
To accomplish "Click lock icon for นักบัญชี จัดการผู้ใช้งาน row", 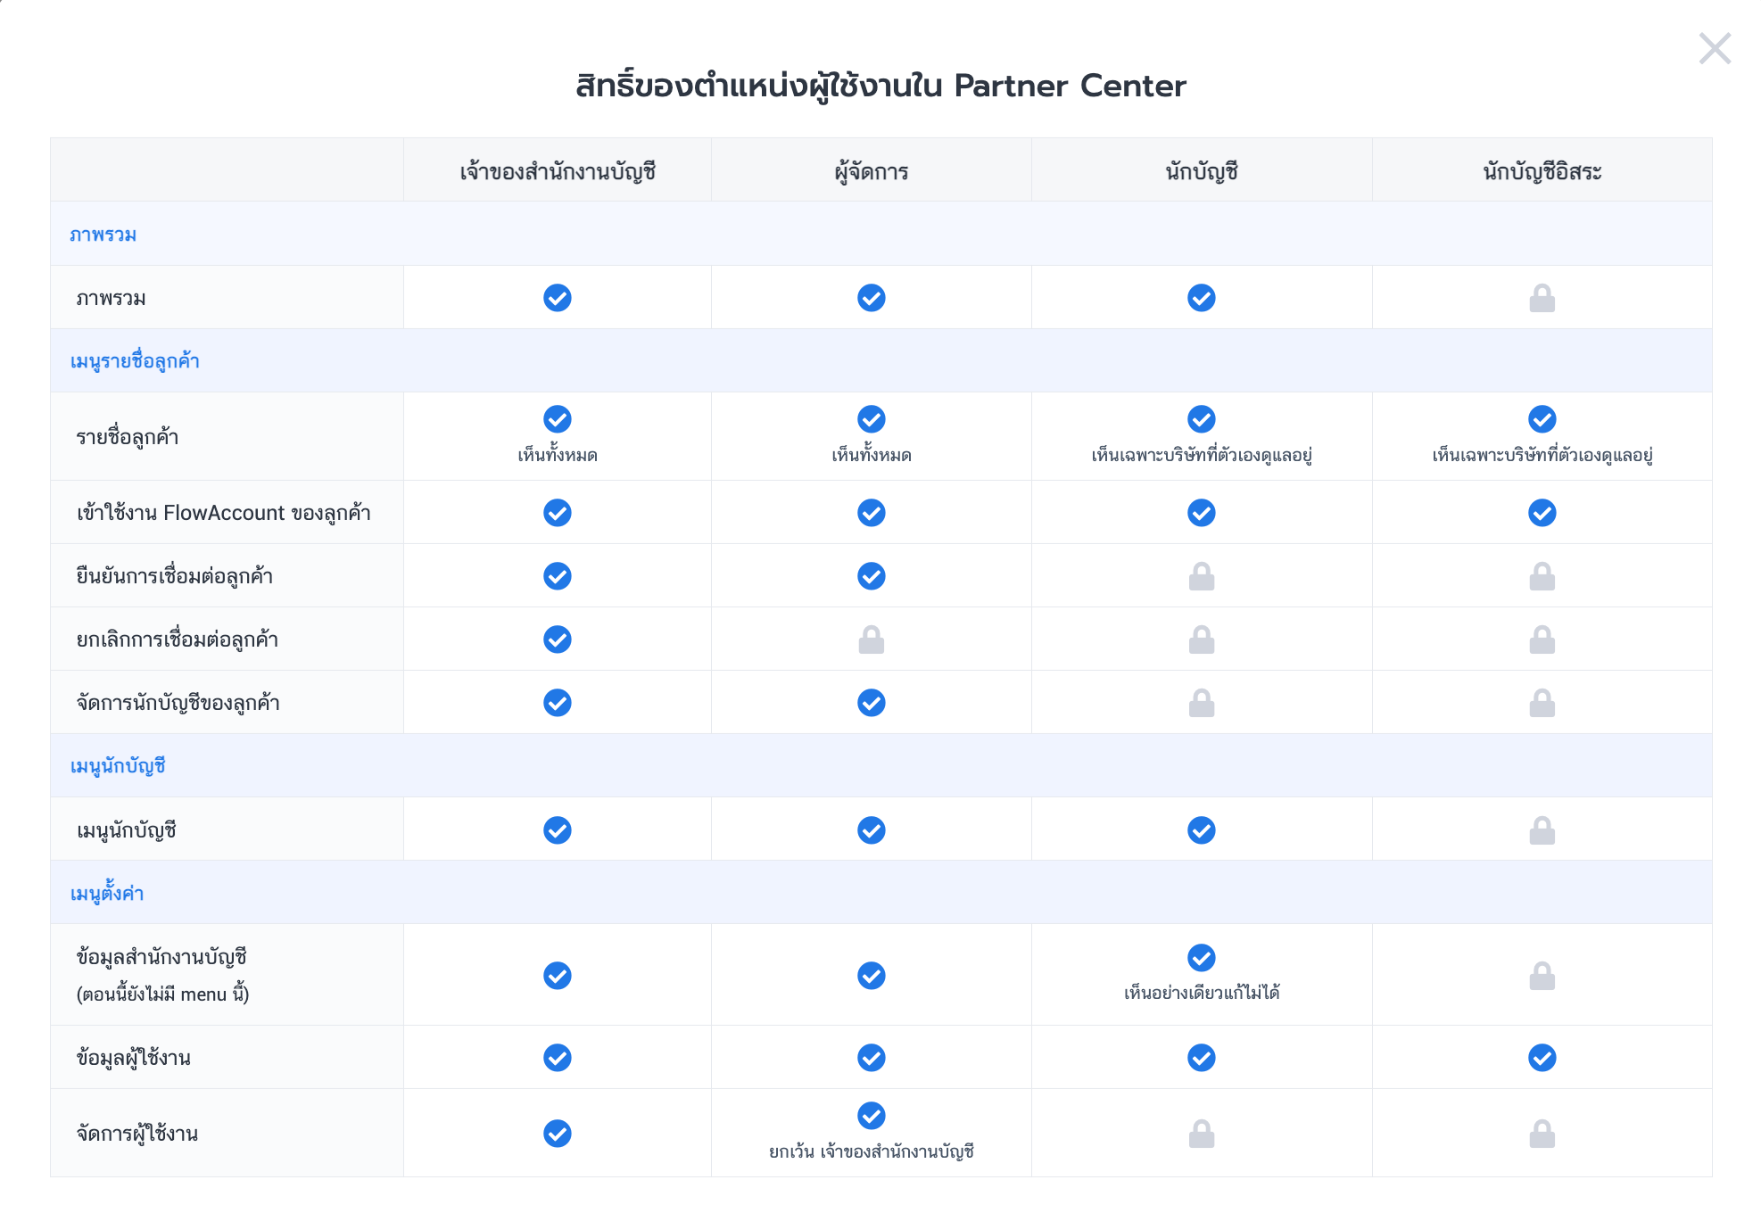I will point(1202,1134).
